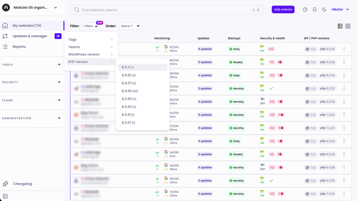
Task: Click the php 8.3.35 badge in first row
Action: 327,49
